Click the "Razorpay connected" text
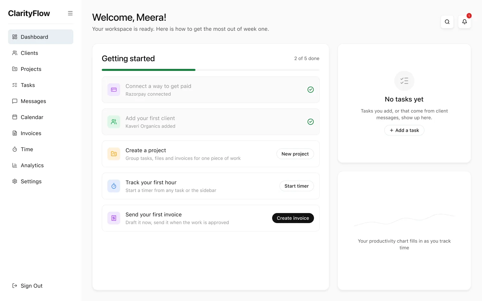Screen dimensions: 482x301 click(x=148, y=94)
